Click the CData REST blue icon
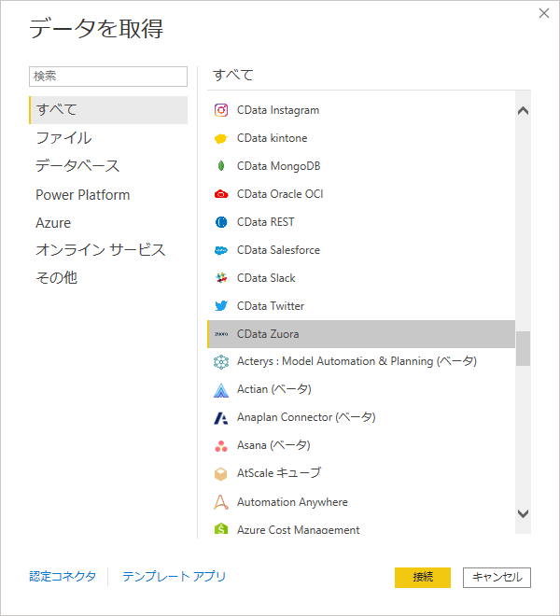 (221, 222)
